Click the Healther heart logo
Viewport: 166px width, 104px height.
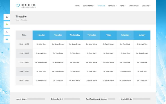(18, 6)
